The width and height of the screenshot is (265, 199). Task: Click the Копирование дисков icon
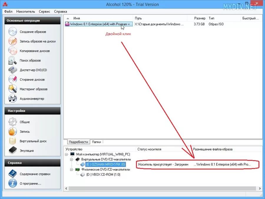13,51
